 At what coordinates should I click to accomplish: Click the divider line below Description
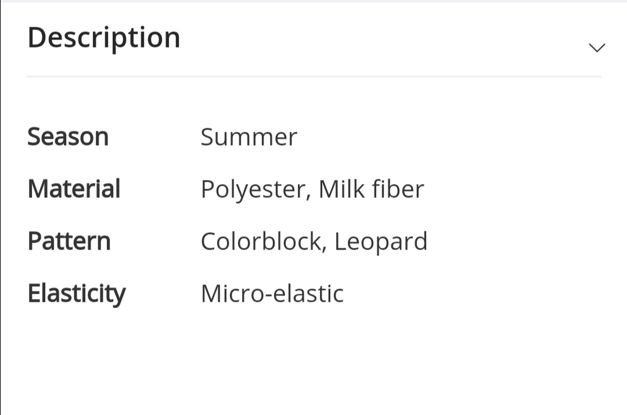tap(314, 76)
